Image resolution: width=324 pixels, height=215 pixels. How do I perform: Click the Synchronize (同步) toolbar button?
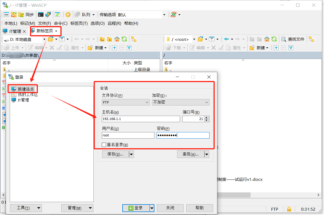(26, 15)
